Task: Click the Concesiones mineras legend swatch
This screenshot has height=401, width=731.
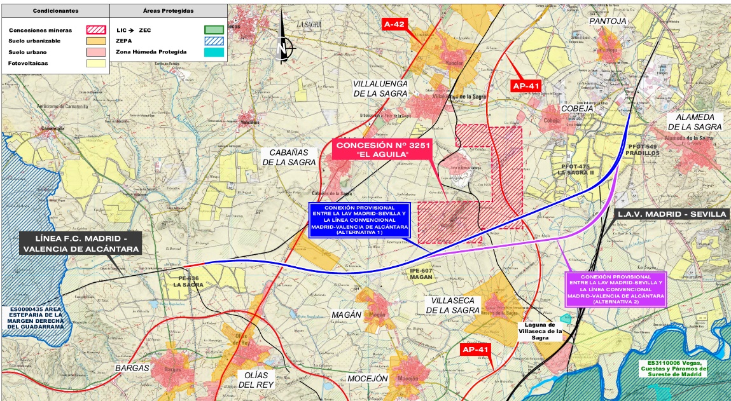Action: click(x=96, y=30)
